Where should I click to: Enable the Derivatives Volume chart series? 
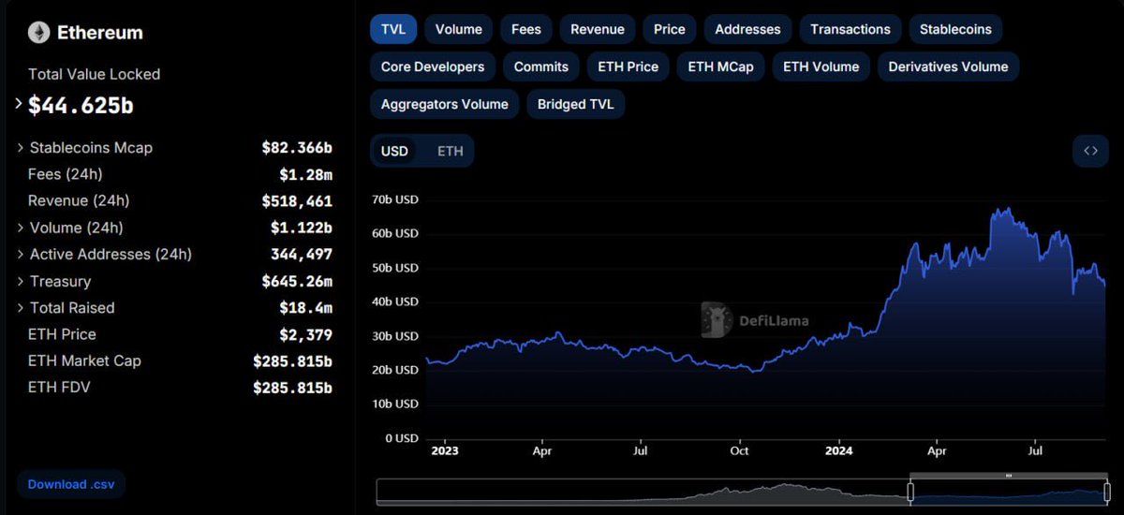948,66
